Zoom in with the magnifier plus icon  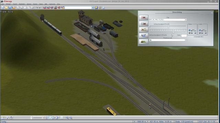coord(67,118)
